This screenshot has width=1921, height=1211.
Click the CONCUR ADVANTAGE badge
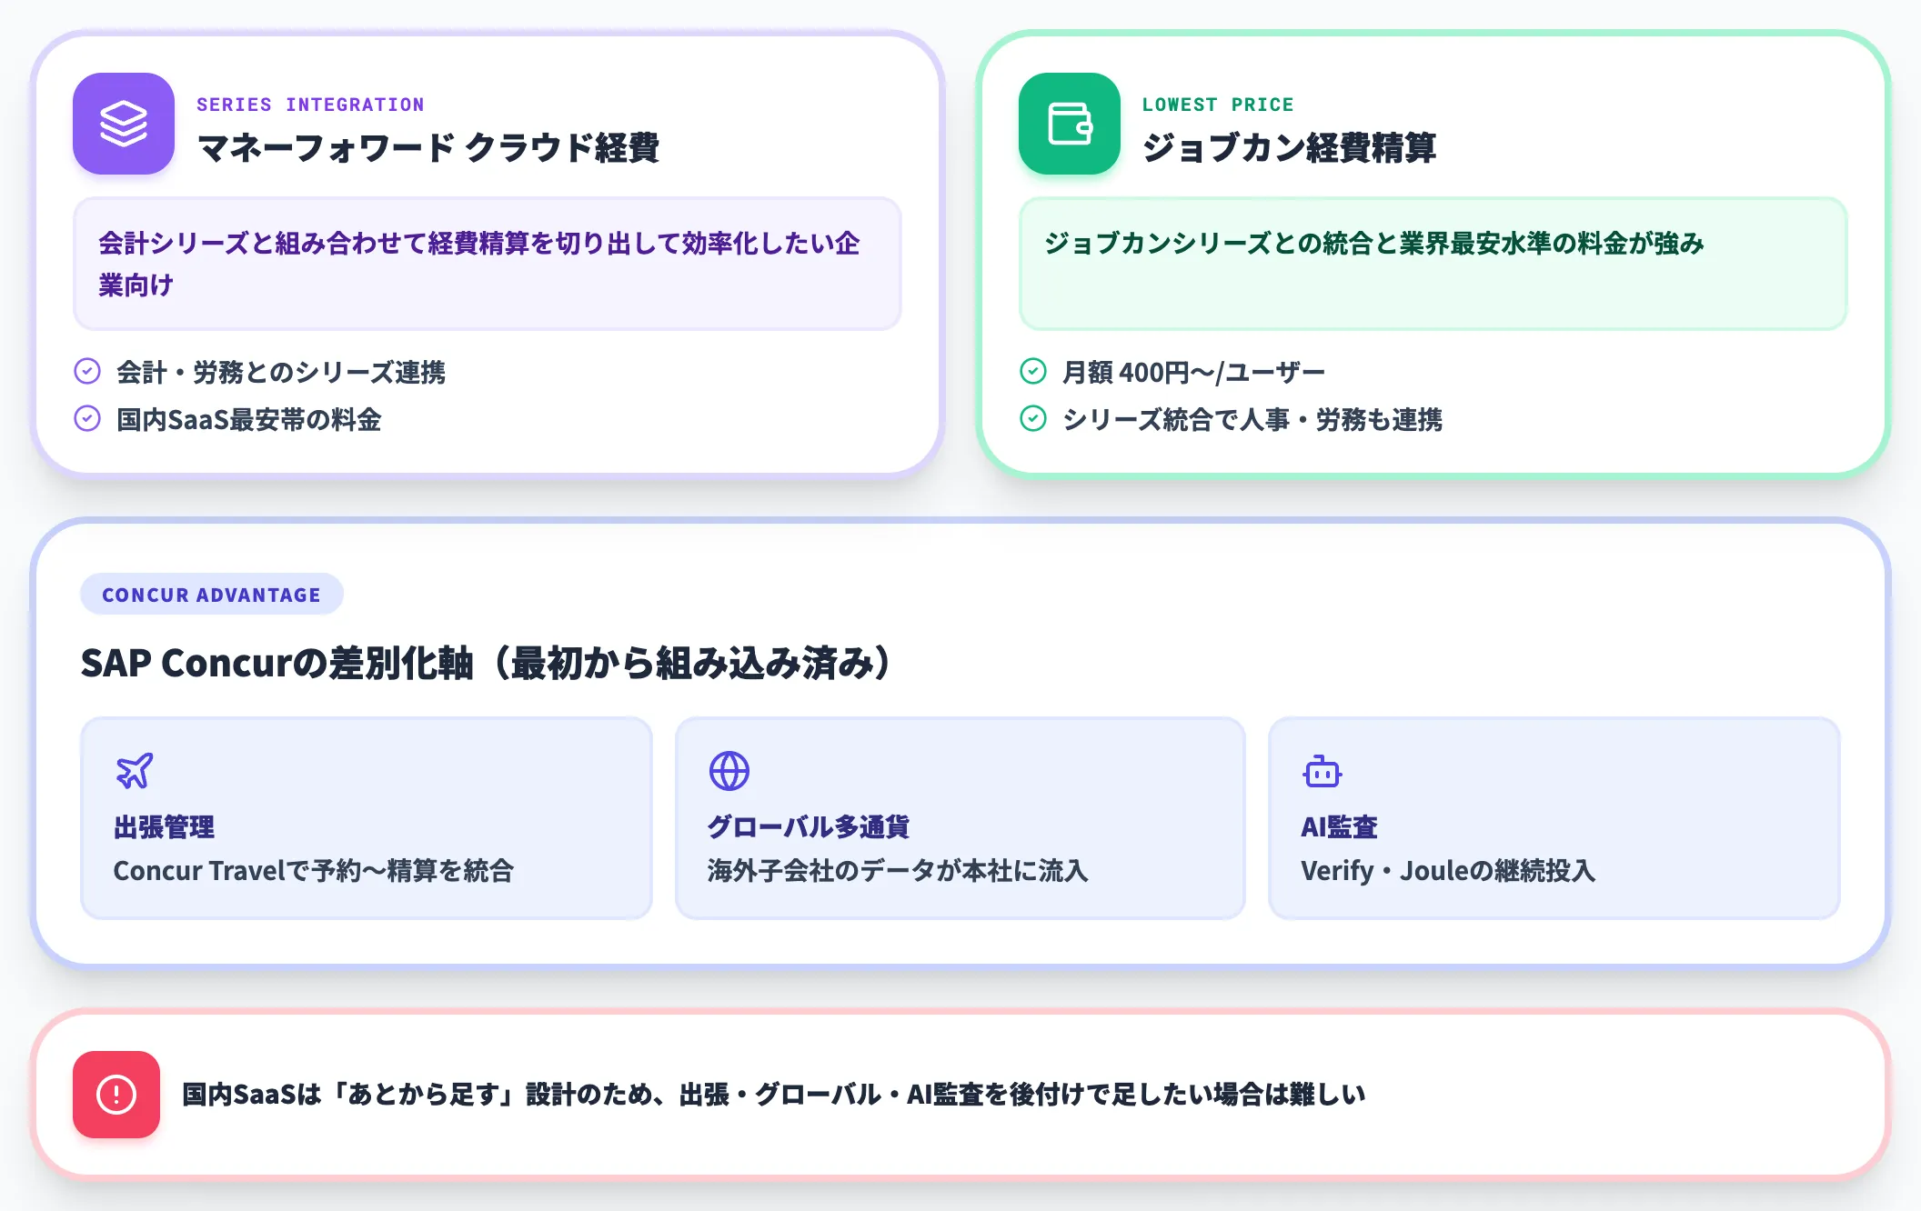(x=212, y=595)
